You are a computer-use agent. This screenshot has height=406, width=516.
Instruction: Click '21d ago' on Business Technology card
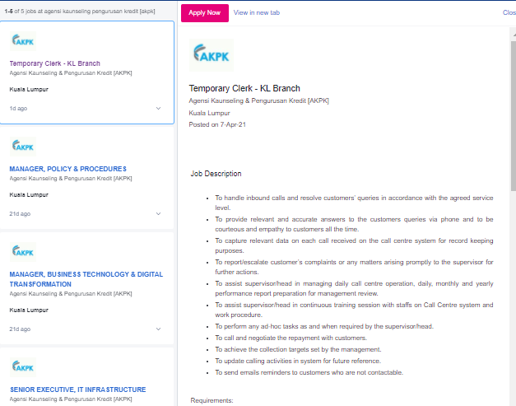pyautogui.click(x=20, y=329)
